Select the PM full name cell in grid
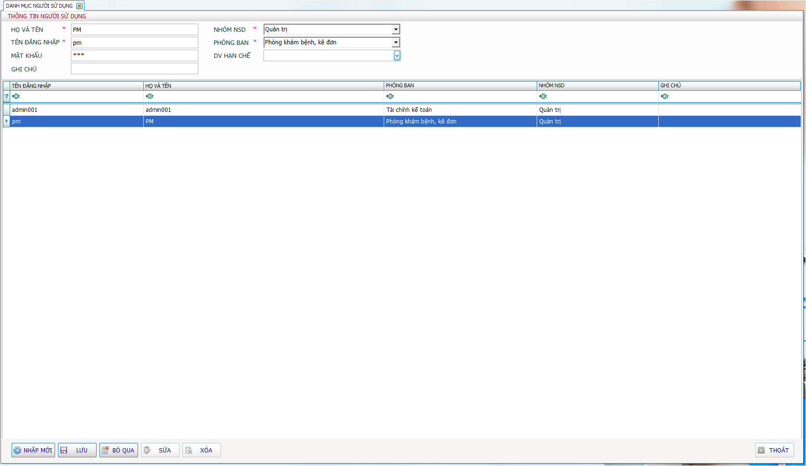The image size is (806, 466). (264, 122)
